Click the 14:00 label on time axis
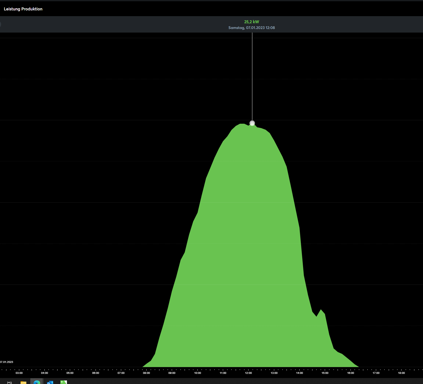 point(299,373)
